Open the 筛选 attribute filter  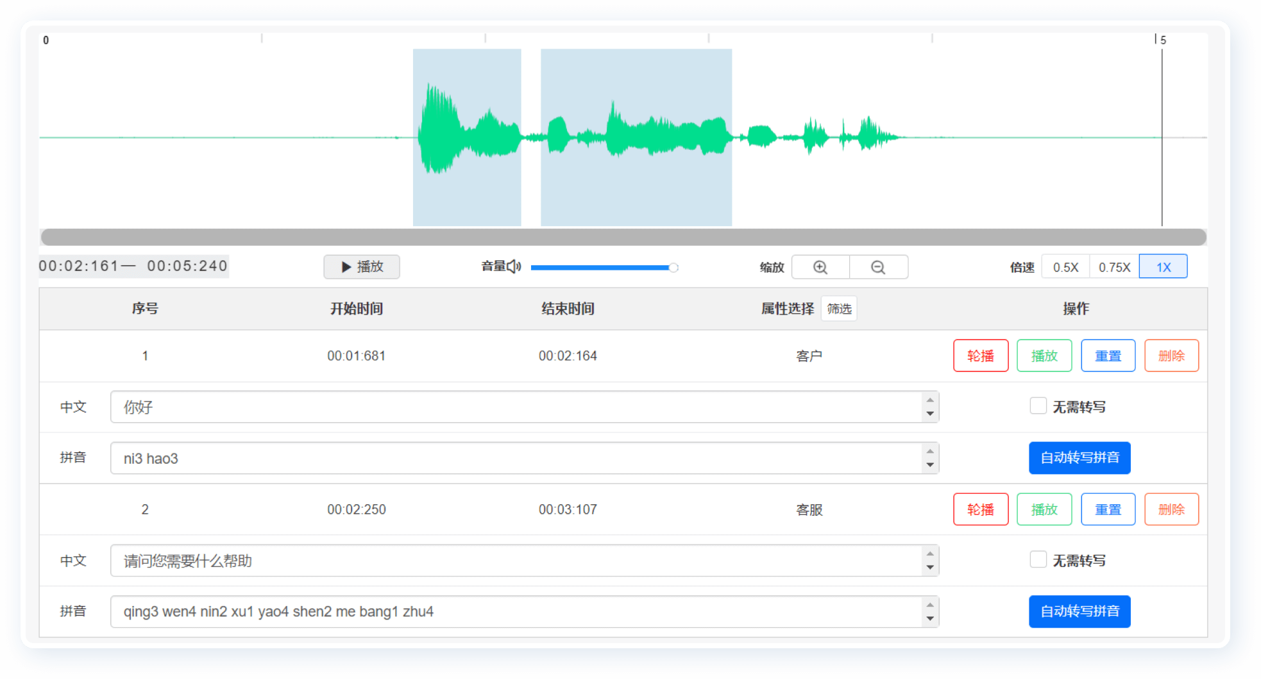[x=839, y=309]
